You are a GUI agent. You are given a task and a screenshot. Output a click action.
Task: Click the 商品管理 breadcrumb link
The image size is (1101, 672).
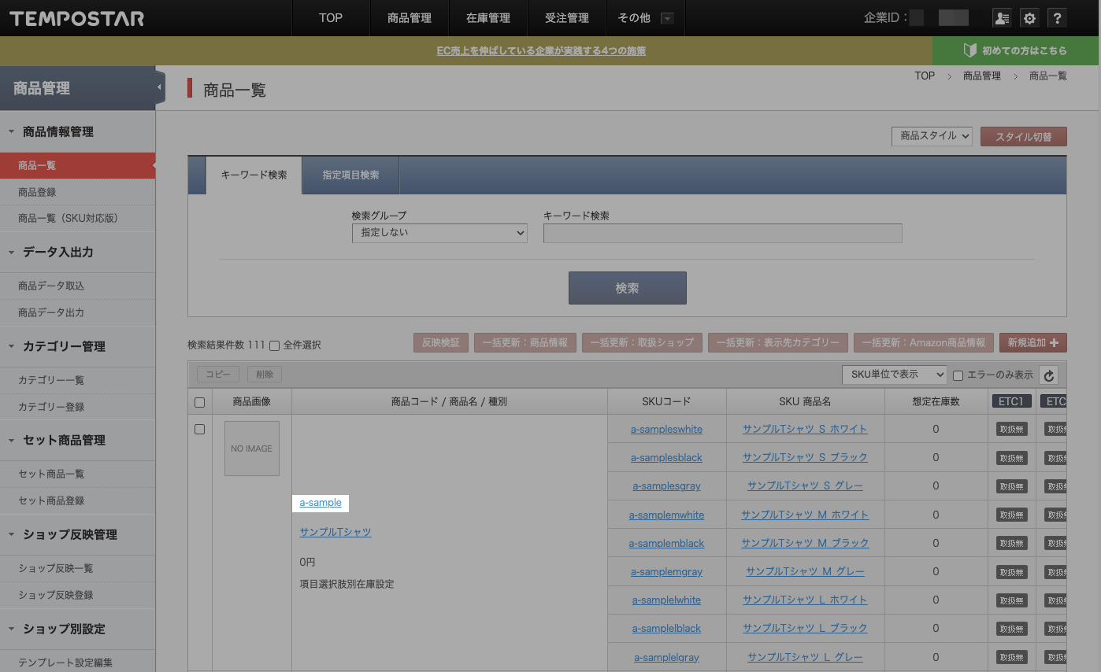pyautogui.click(x=981, y=76)
